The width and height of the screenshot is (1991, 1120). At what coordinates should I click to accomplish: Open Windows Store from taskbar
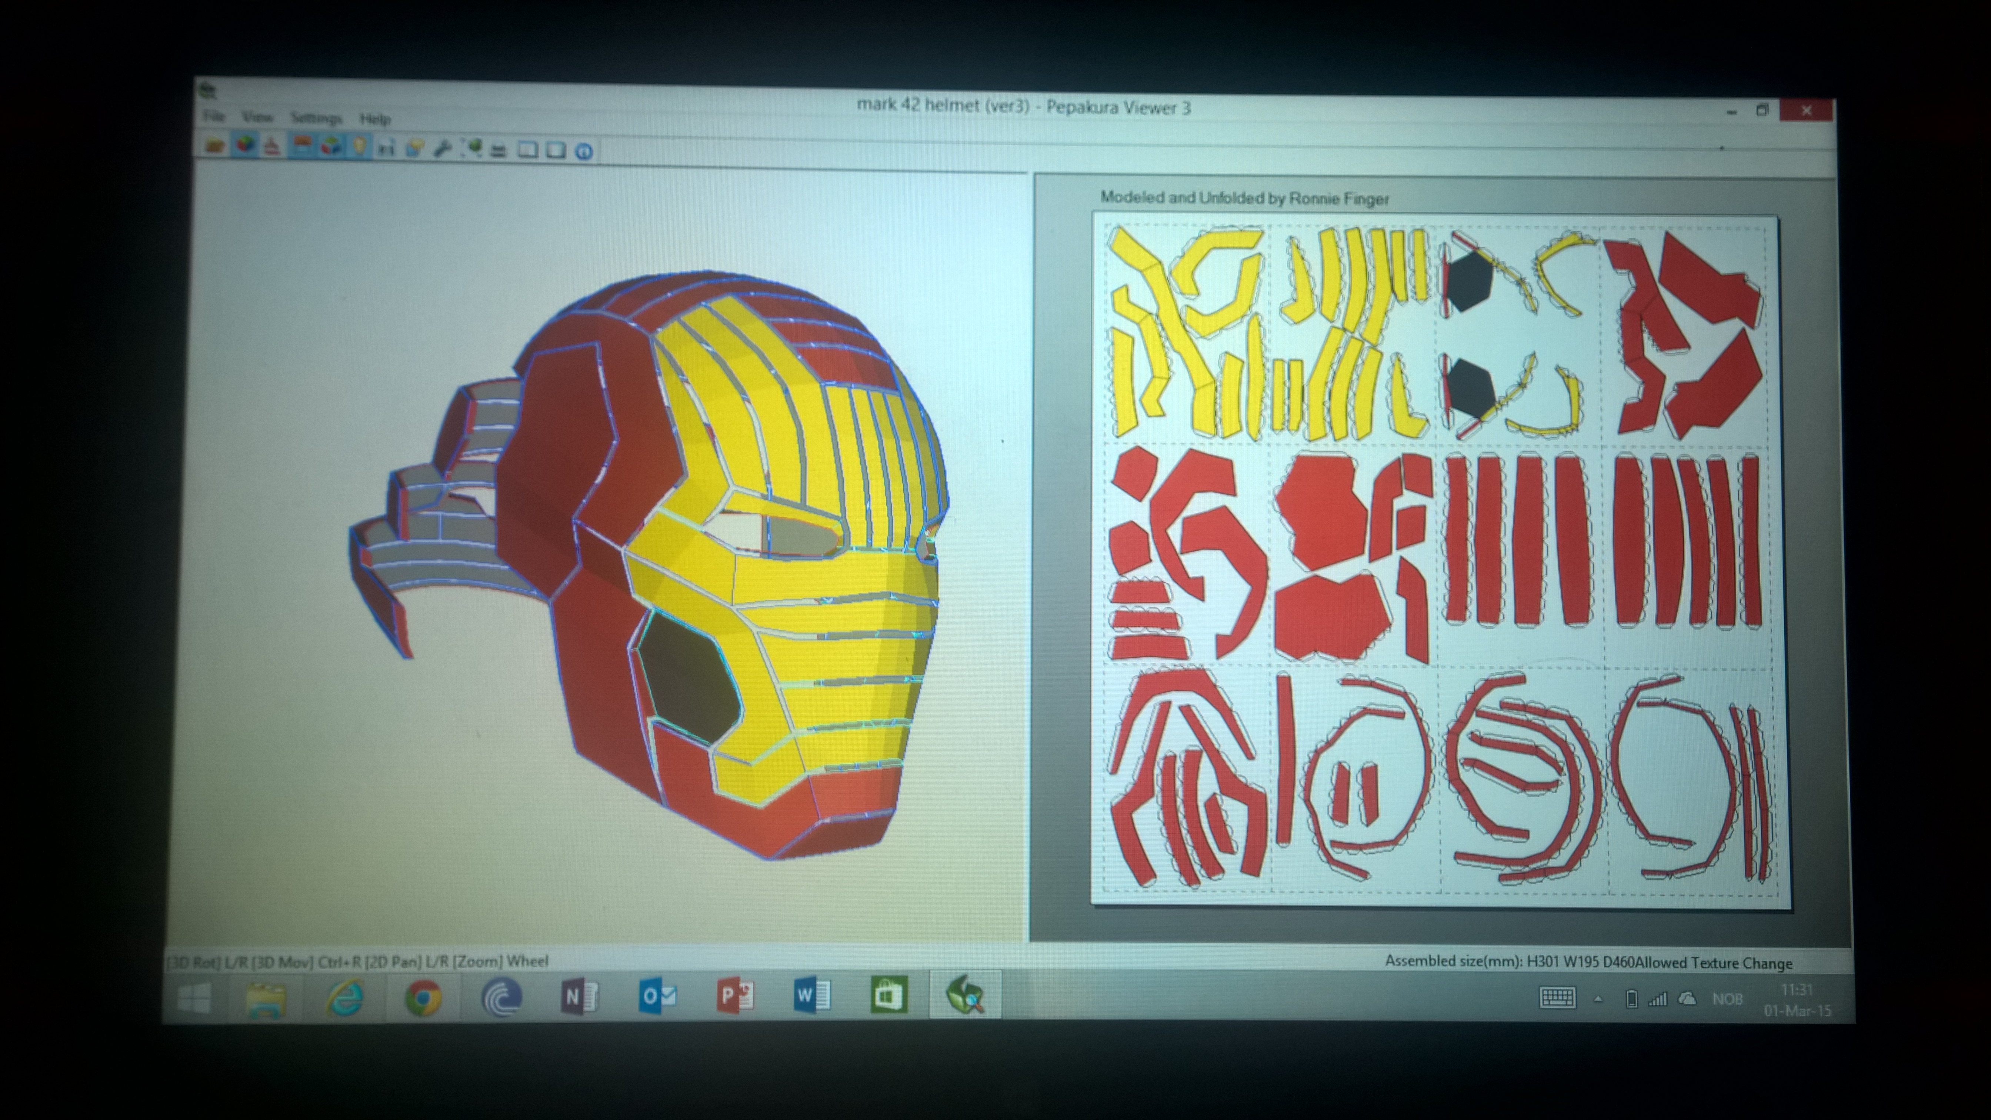coord(888,996)
